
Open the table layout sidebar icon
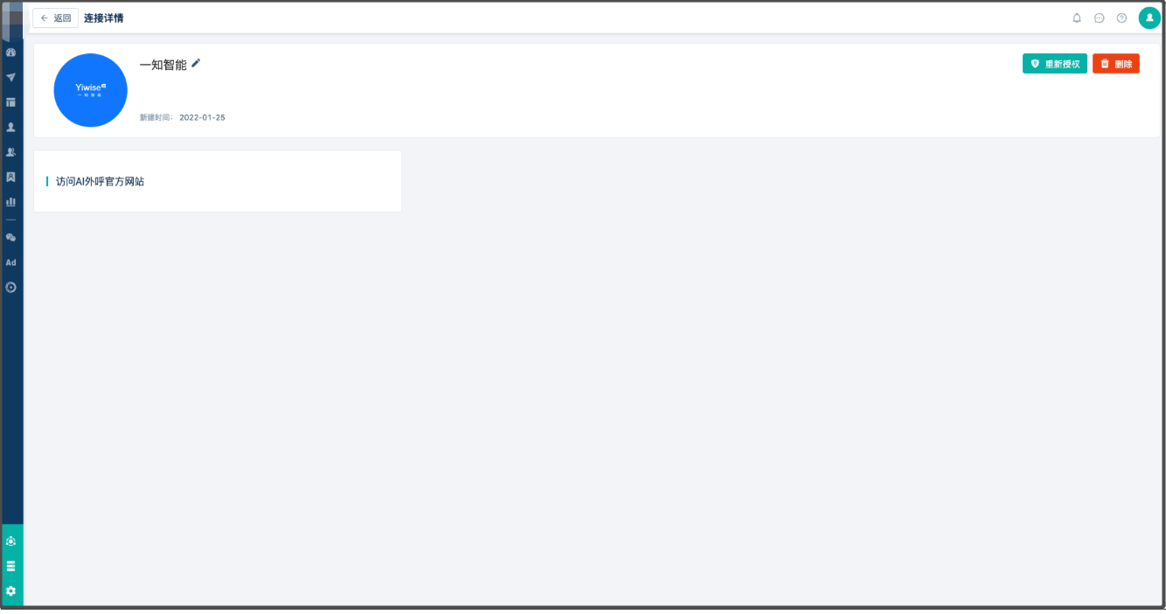click(x=11, y=102)
